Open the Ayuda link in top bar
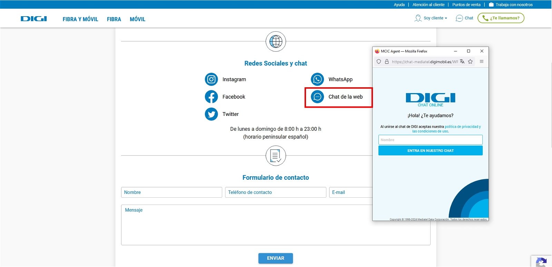The image size is (552, 267). click(x=399, y=4)
